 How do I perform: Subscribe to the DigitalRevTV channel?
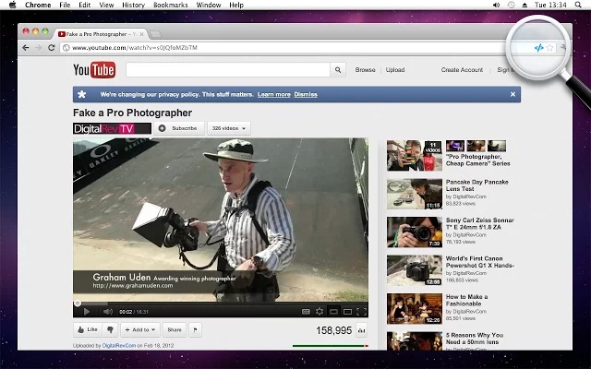click(179, 128)
